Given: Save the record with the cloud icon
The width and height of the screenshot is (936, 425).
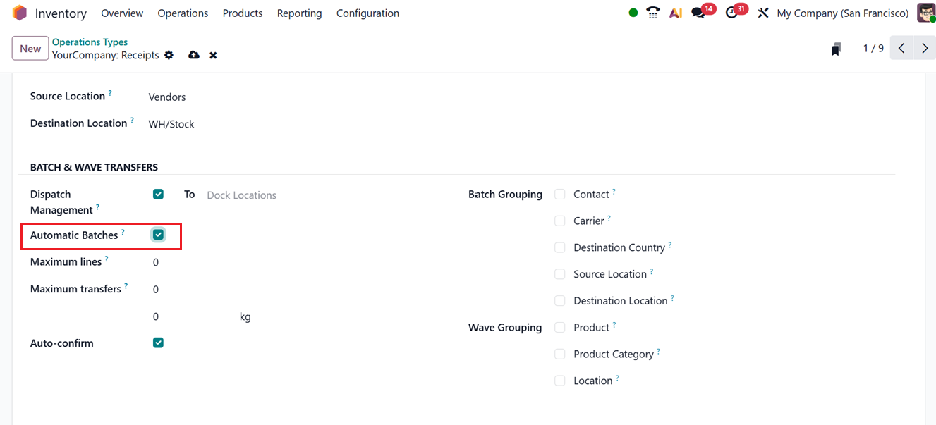Looking at the screenshot, I should [x=194, y=54].
